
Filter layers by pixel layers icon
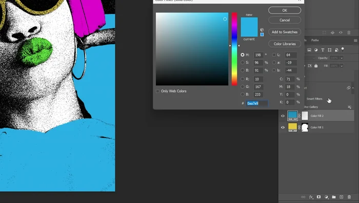pyautogui.click(x=309, y=50)
